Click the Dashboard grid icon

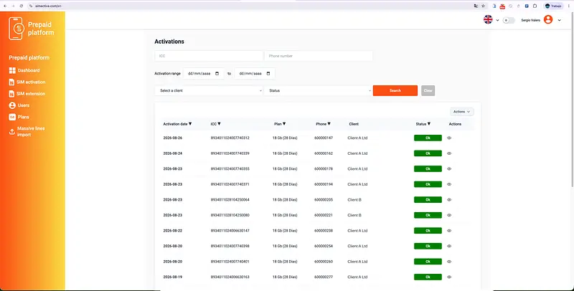(x=12, y=70)
